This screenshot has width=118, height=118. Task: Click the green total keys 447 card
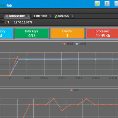pyautogui.click(x=31, y=33)
